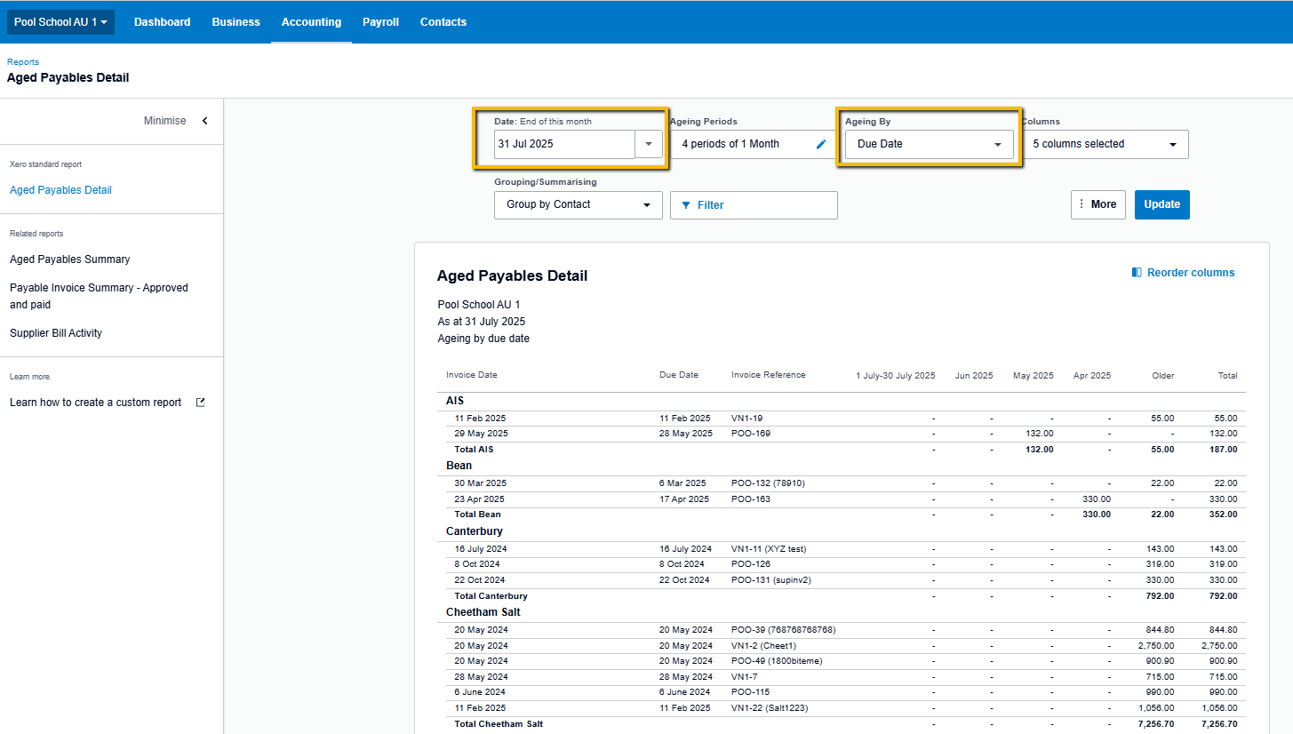1293x734 pixels.
Task: Click the Apr 2025 column header
Action: (x=1092, y=376)
